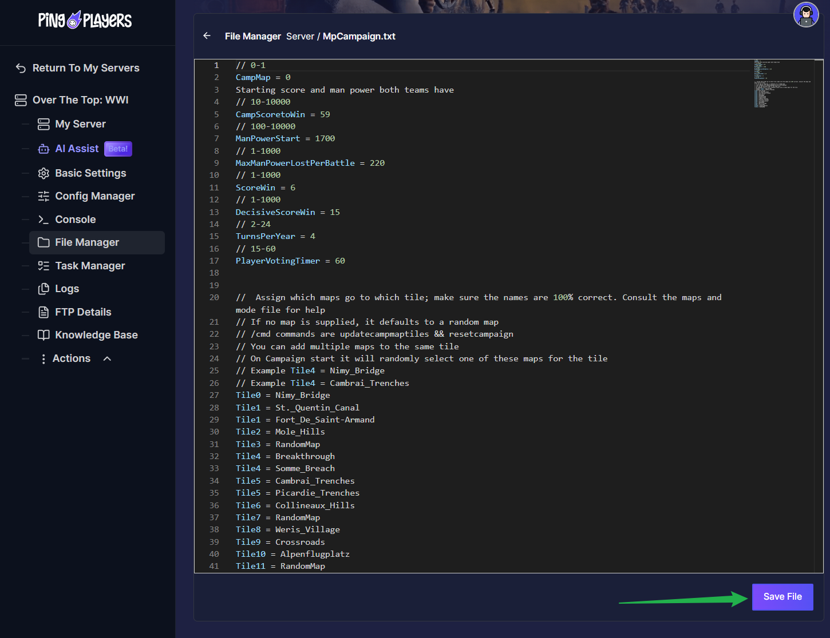The width and height of the screenshot is (830, 638).
Task: Go to Return To My Servers
Action: click(85, 68)
